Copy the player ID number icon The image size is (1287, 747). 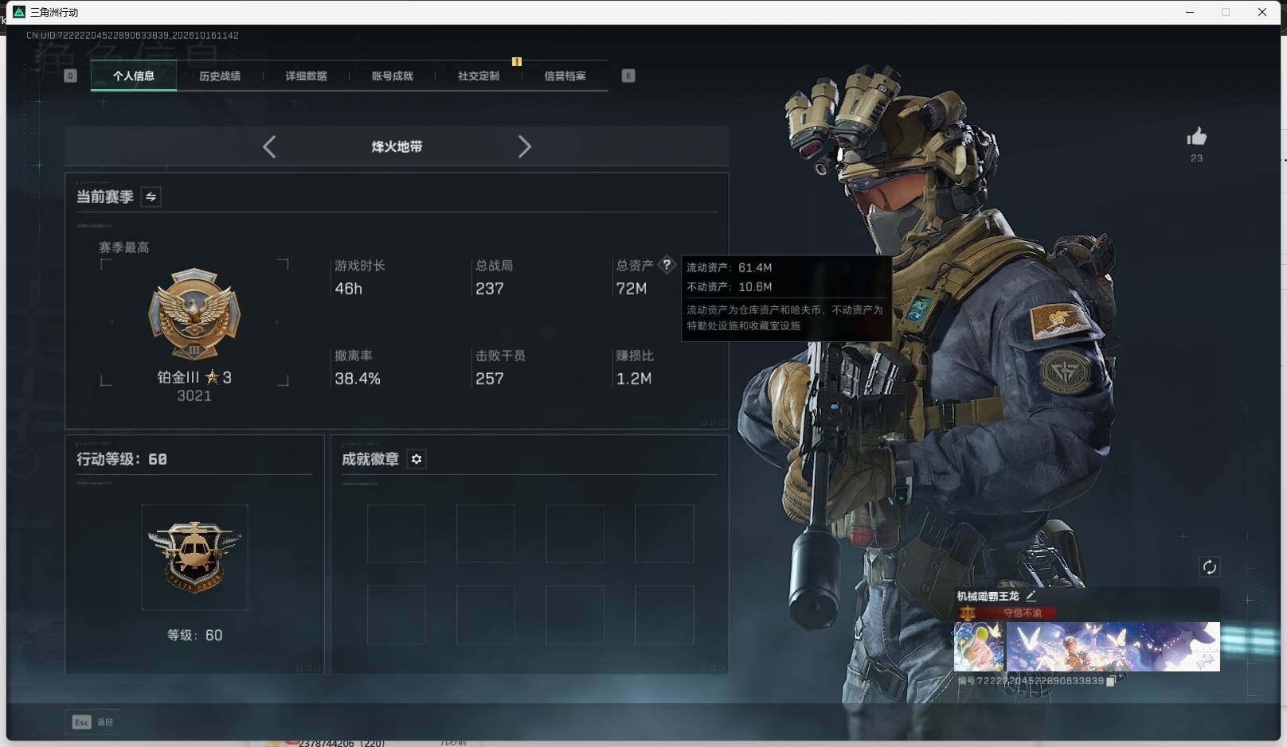1111,681
